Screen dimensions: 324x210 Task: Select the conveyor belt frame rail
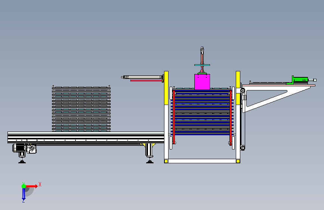pyautogui.click(x=86, y=138)
